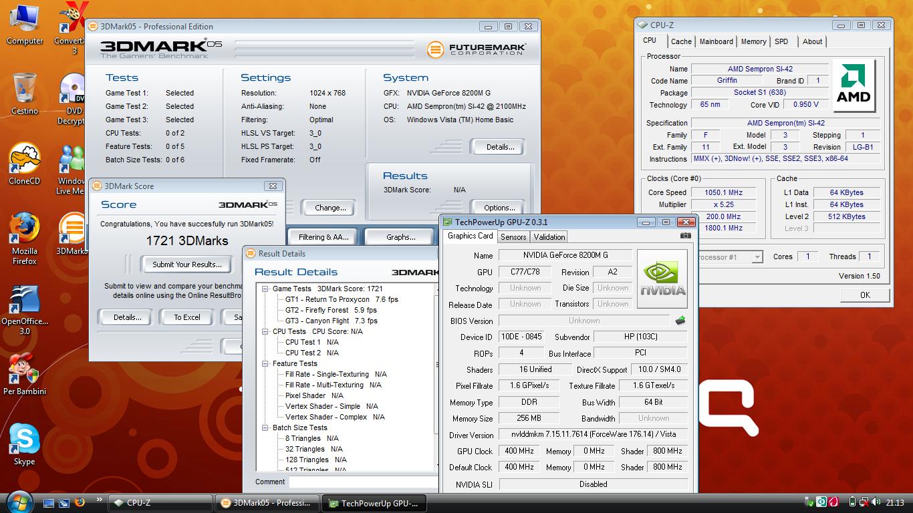Click the Windows Start orb
Viewport: 913px width, 513px height.
(19, 502)
